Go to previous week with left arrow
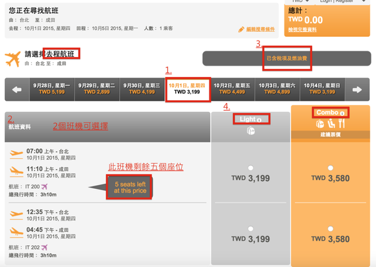This screenshot has width=376, height=267. click(x=17, y=89)
